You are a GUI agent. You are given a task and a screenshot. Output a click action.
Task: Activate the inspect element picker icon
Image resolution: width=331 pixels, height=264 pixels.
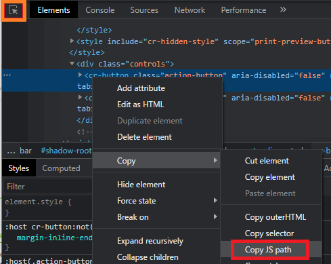[x=14, y=10]
